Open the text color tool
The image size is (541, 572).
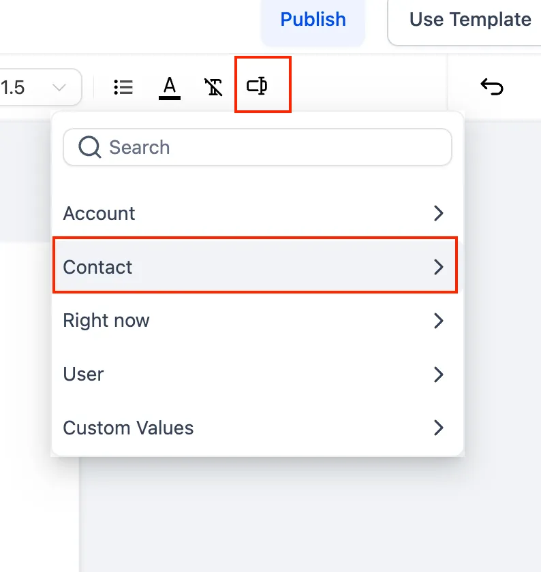170,88
